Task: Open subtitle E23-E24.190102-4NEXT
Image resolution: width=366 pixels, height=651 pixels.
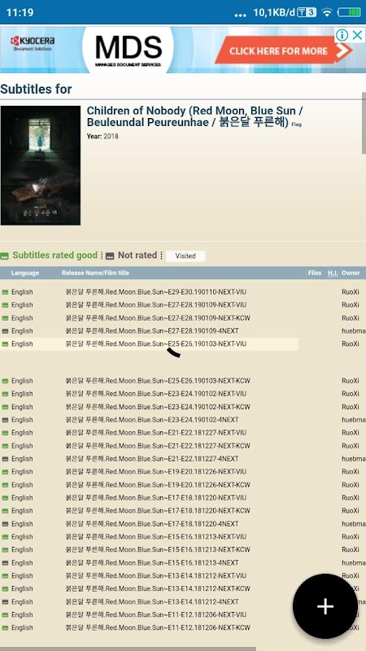Action: pyautogui.click(x=152, y=420)
